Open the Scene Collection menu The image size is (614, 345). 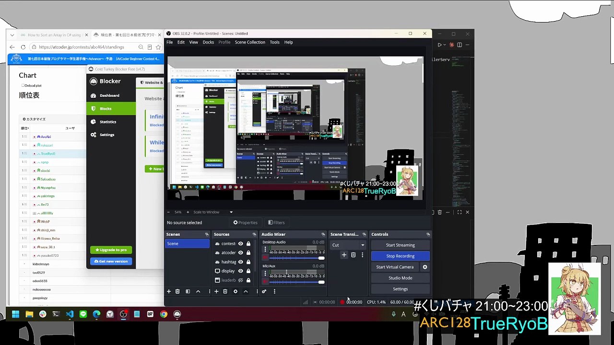coord(250,42)
